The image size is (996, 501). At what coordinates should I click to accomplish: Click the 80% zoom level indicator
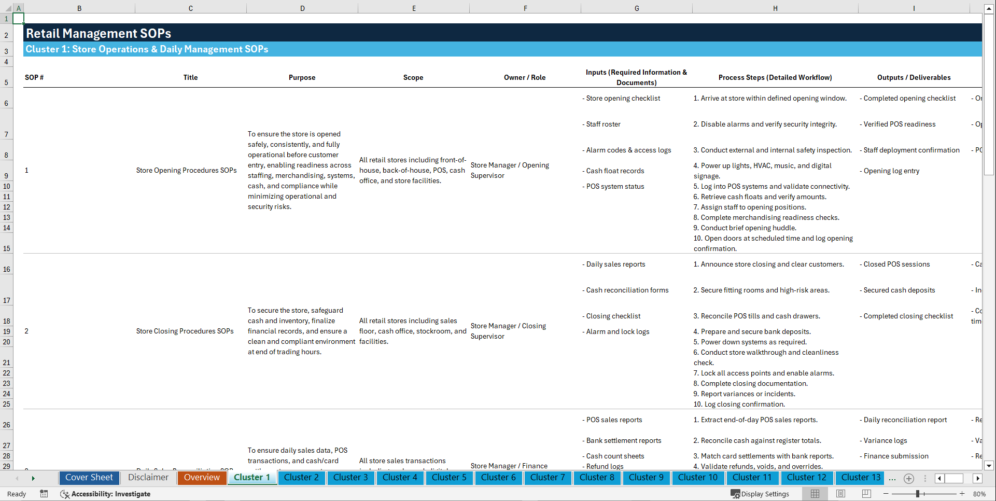pos(980,494)
